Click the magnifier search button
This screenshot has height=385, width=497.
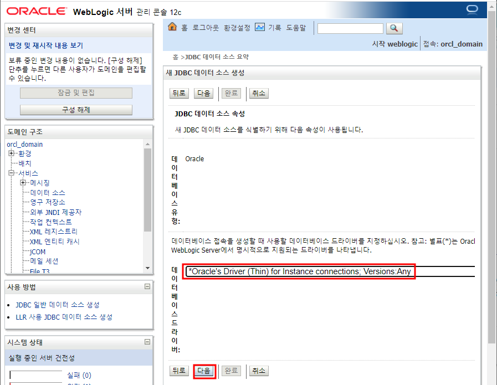pos(394,28)
